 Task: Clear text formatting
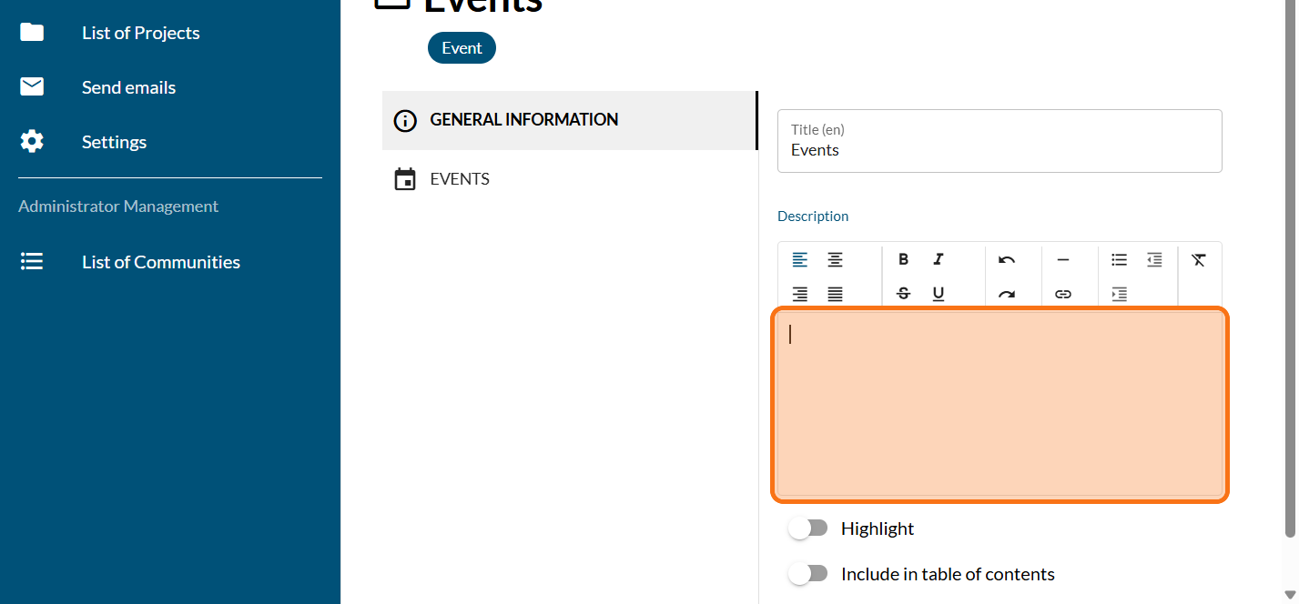(1198, 260)
